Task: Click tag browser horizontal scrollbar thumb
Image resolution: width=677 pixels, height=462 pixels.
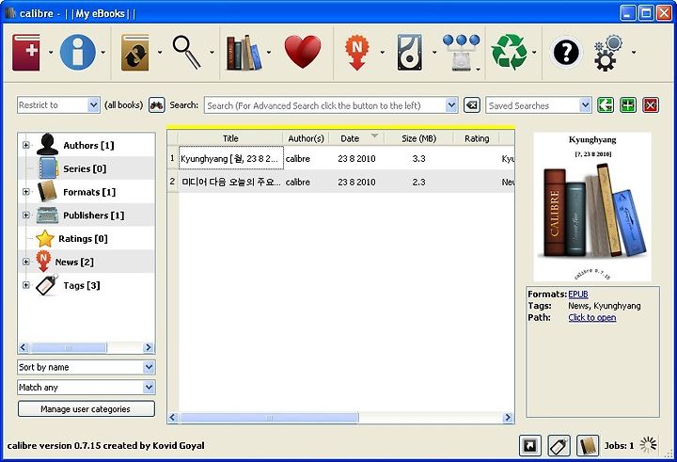Action: [69, 347]
